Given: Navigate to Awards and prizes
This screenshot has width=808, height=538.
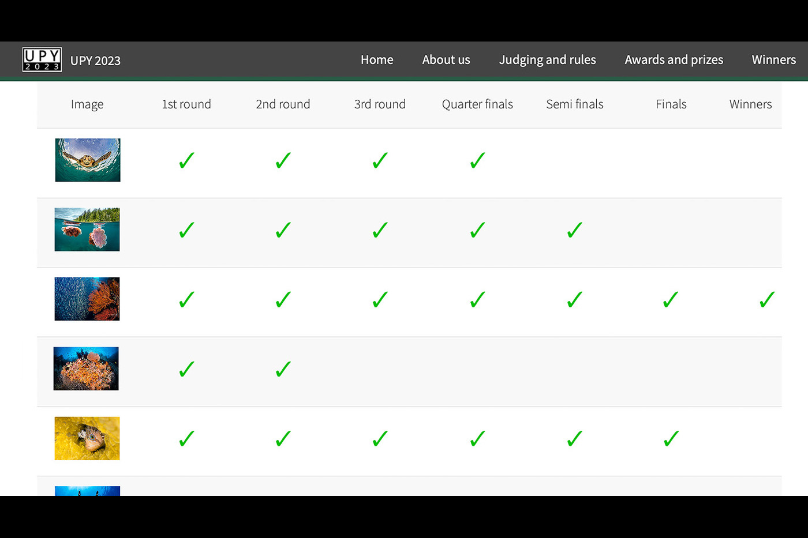Looking at the screenshot, I should (x=674, y=60).
